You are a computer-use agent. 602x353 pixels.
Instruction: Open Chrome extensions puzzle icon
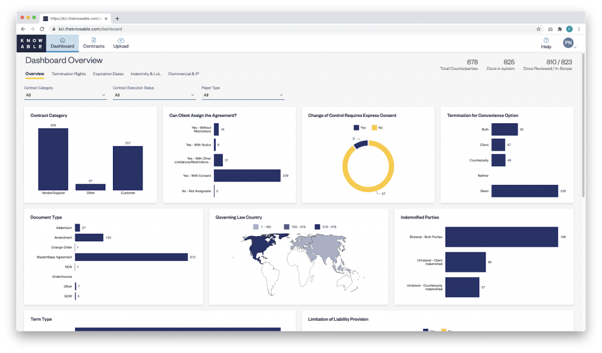(x=560, y=28)
